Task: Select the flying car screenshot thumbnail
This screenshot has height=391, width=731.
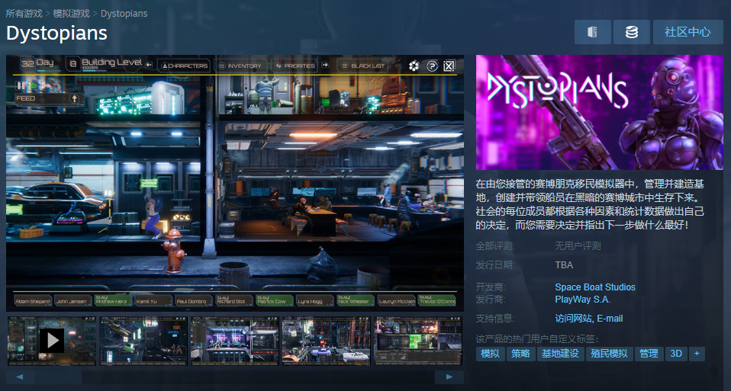Action: click(x=143, y=341)
